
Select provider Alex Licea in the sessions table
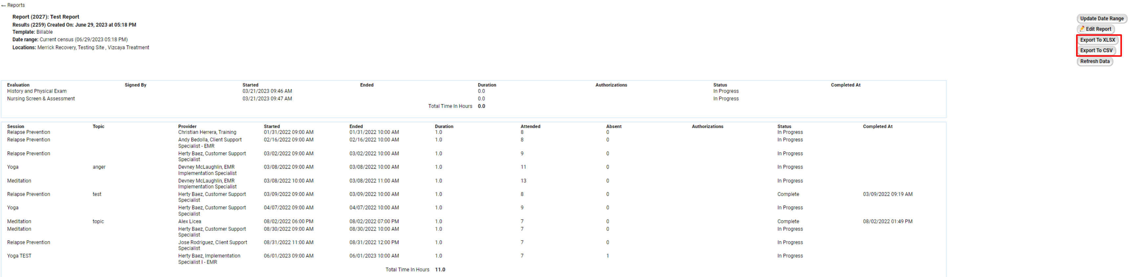189,221
